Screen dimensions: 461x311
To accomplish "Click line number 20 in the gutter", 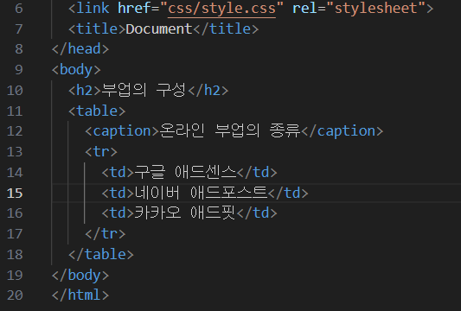I will pyautogui.click(x=15, y=295).
